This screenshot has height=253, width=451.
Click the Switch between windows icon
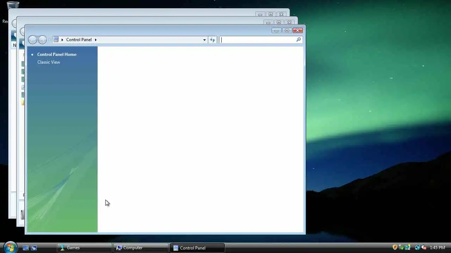34,248
